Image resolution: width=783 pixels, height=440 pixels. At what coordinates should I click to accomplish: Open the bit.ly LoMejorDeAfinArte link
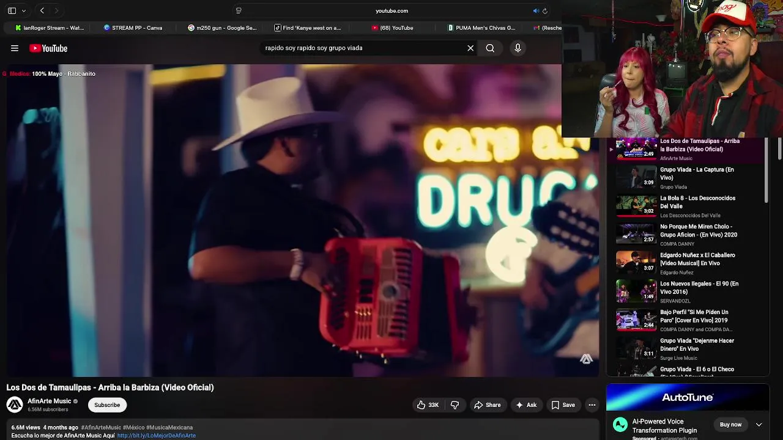pos(157,436)
